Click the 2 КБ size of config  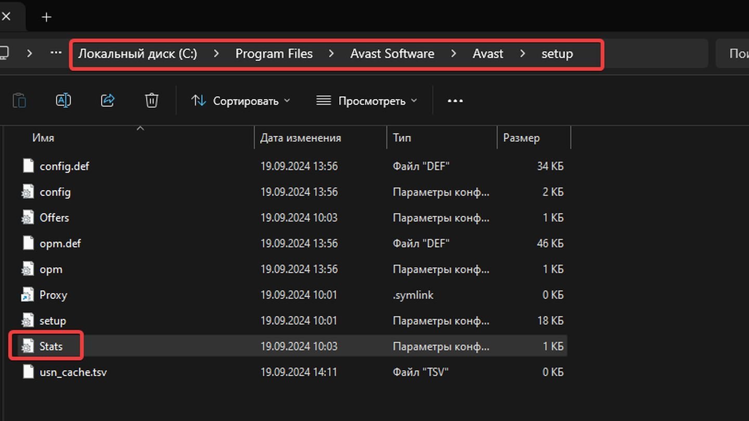(553, 192)
